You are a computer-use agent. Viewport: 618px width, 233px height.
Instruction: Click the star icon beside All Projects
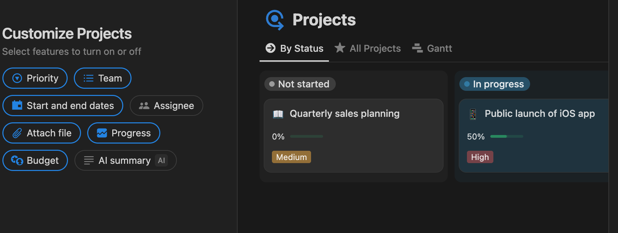340,48
